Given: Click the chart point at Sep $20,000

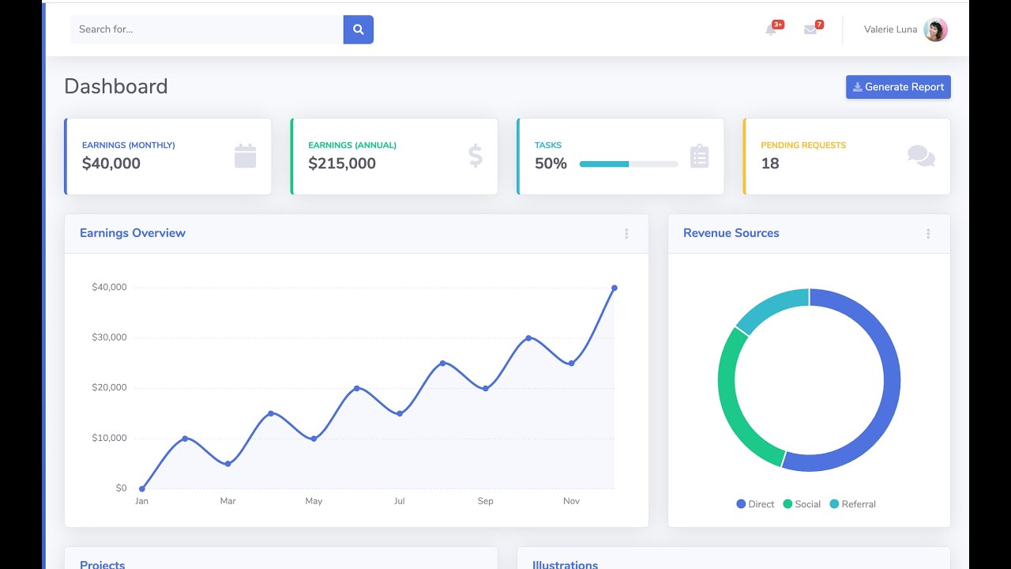Looking at the screenshot, I should coord(486,388).
